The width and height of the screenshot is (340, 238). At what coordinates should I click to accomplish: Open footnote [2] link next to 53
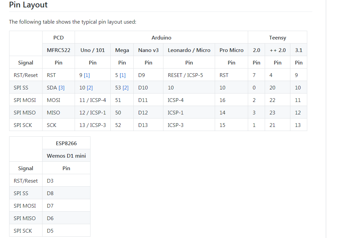point(126,88)
